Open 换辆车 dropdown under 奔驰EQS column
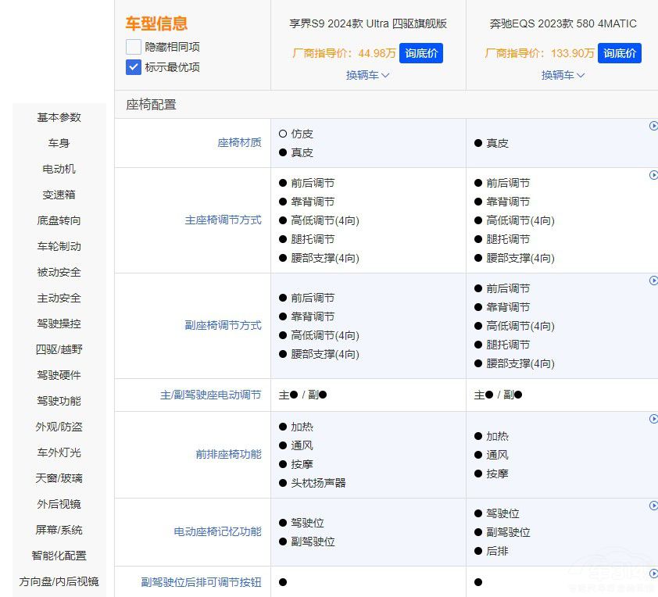 (562, 75)
